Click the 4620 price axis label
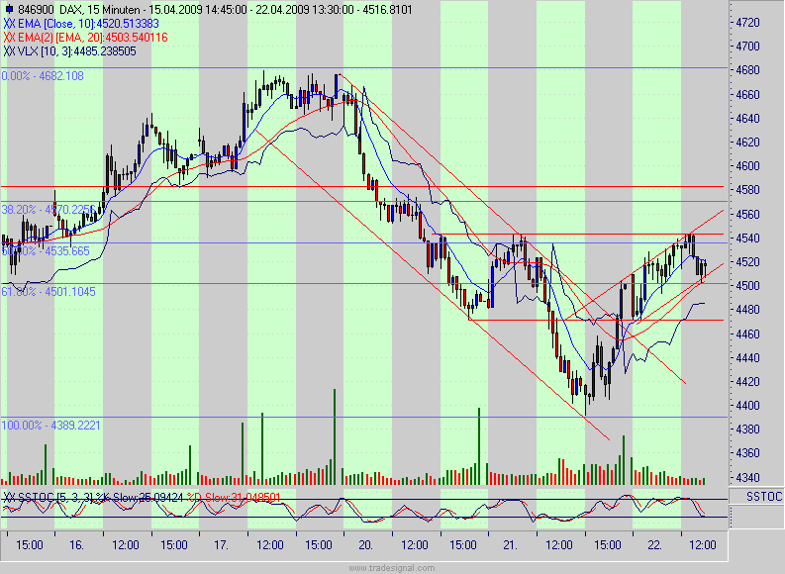 click(748, 143)
